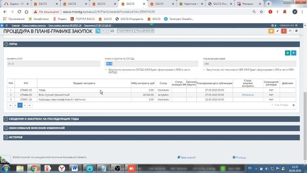Open a new browser tab with the plus button
This screenshot has height=173, width=307.
[269, 4]
